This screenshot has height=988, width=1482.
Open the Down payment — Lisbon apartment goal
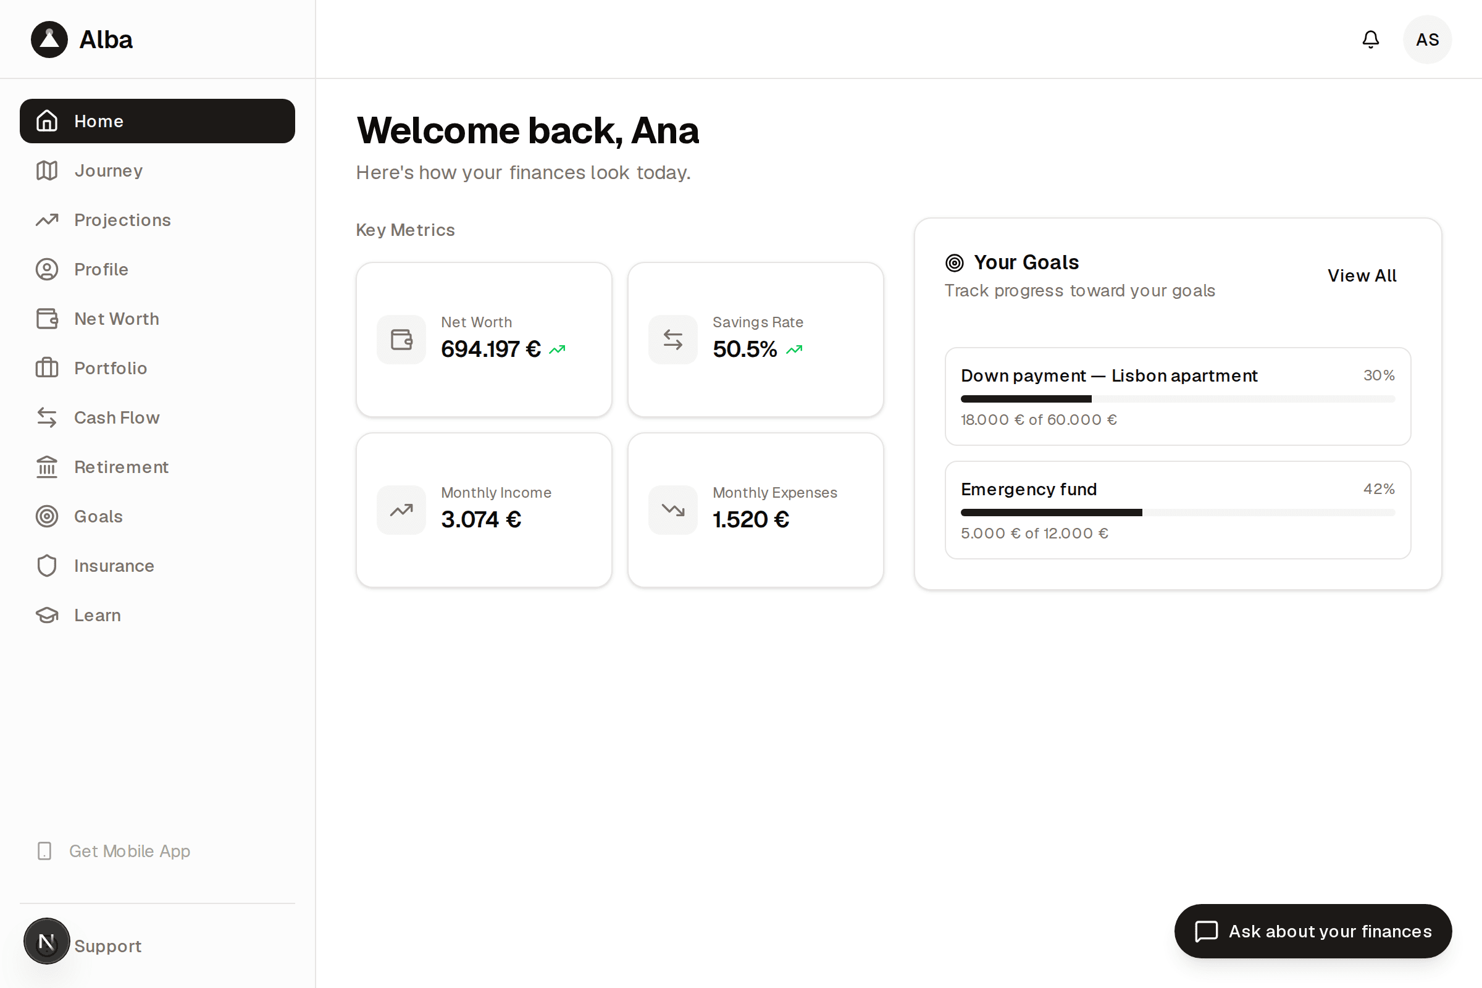click(x=1177, y=396)
